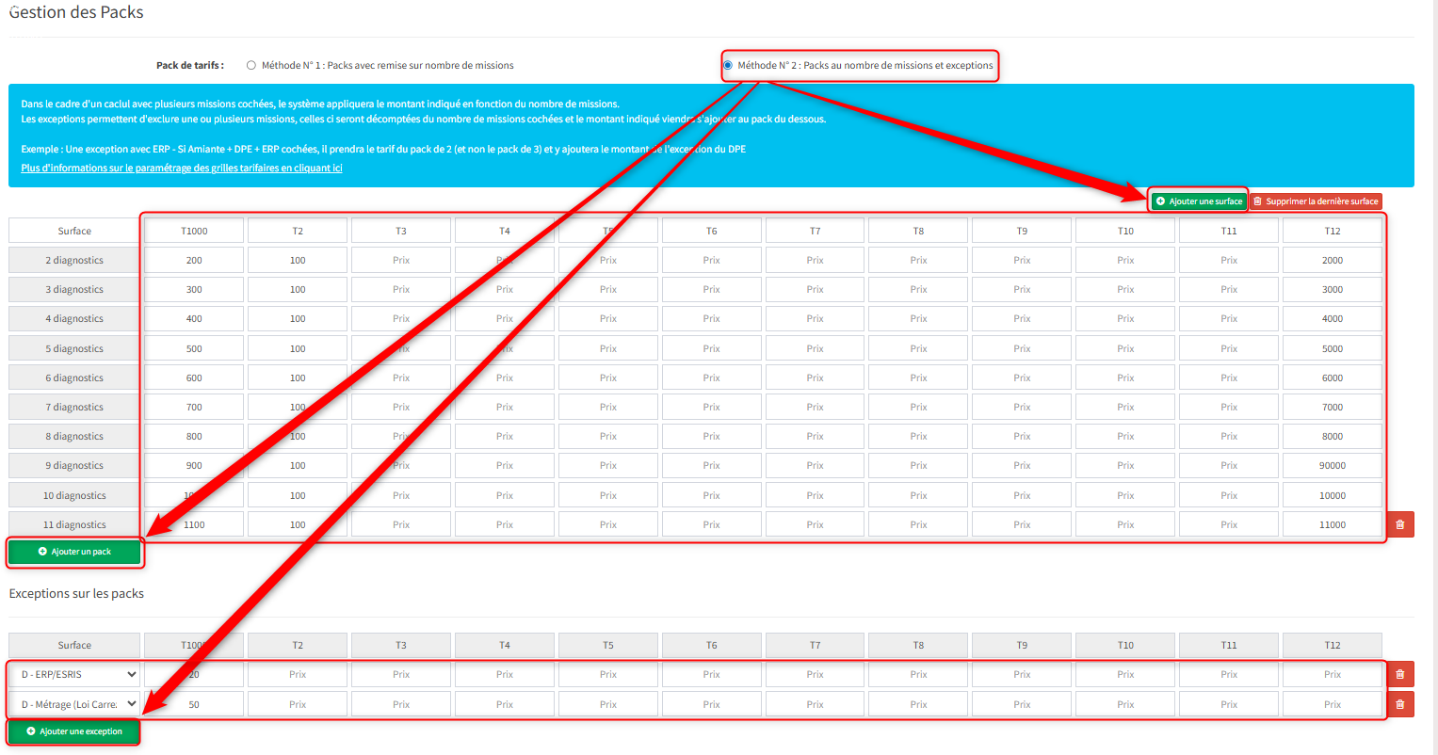Click the plus icon in Ajouter un pack

tap(42, 552)
